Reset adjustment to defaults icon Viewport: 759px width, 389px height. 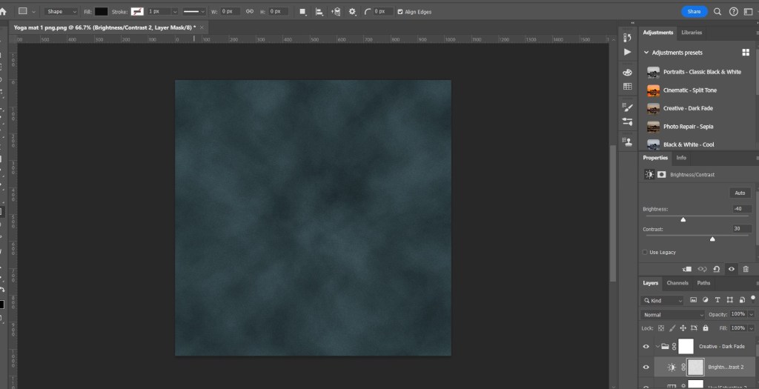click(x=716, y=269)
